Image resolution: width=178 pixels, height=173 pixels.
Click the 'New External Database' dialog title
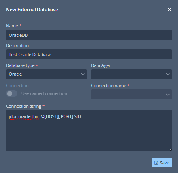pos(32,10)
